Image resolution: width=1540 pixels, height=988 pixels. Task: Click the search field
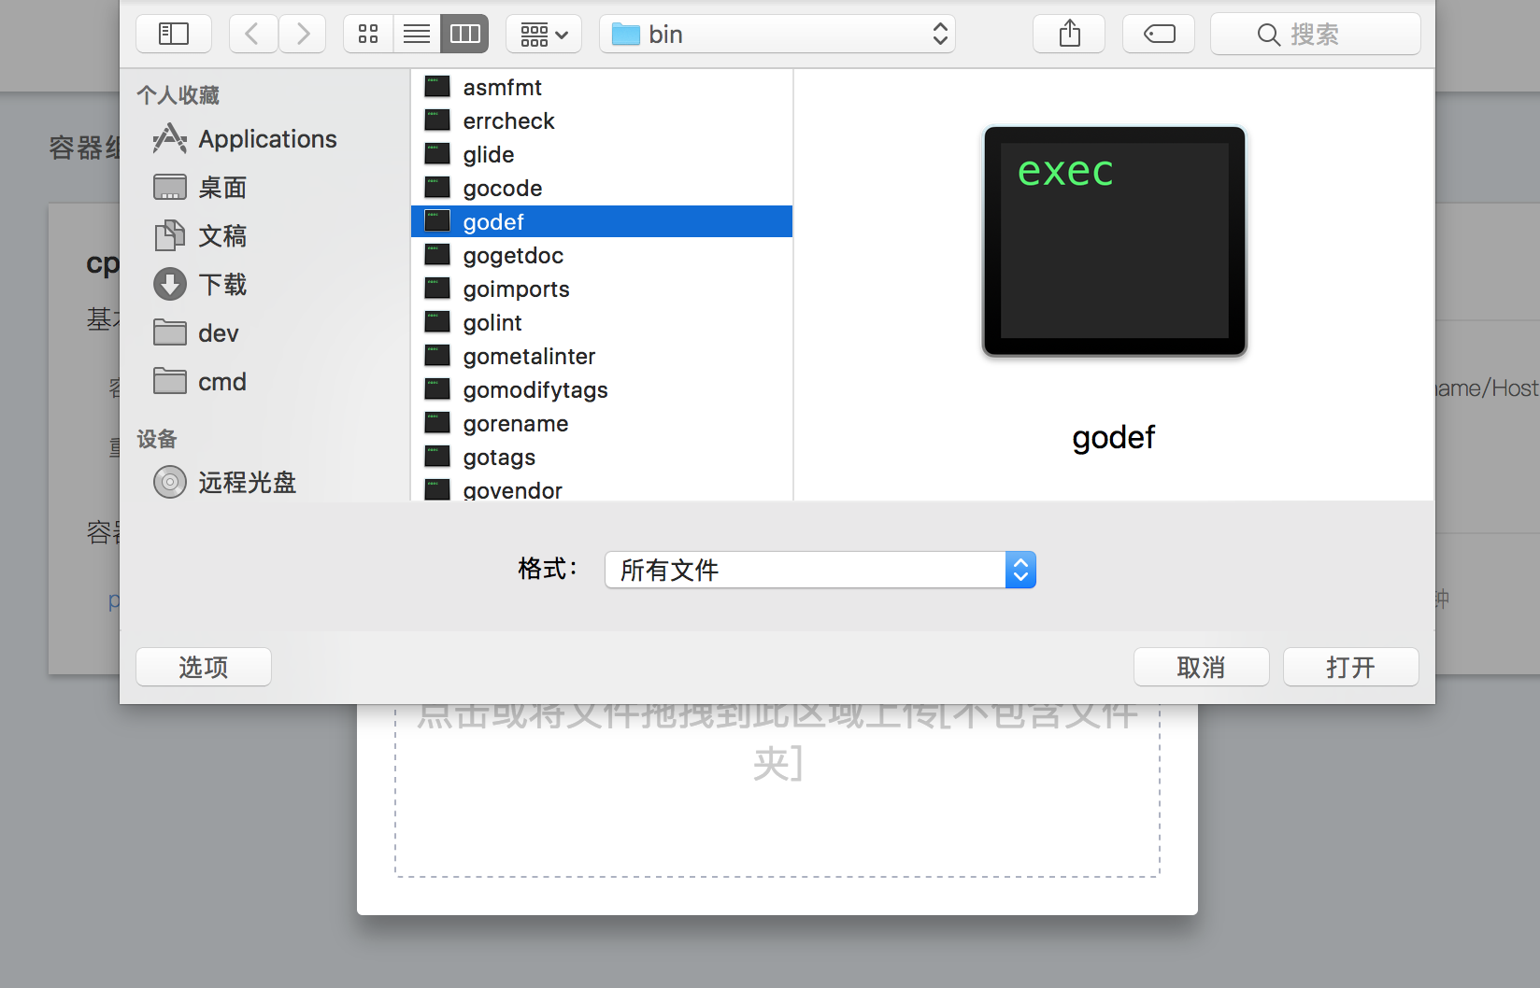point(1315,35)
